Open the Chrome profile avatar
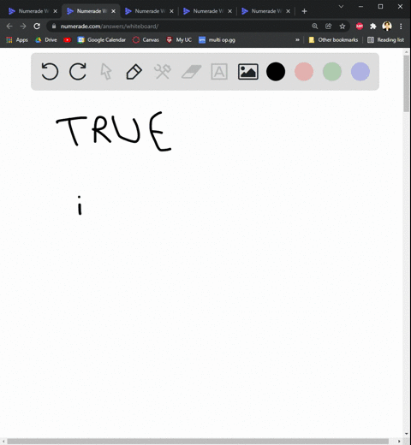This screenshot has height=445, width=411. 387,27
